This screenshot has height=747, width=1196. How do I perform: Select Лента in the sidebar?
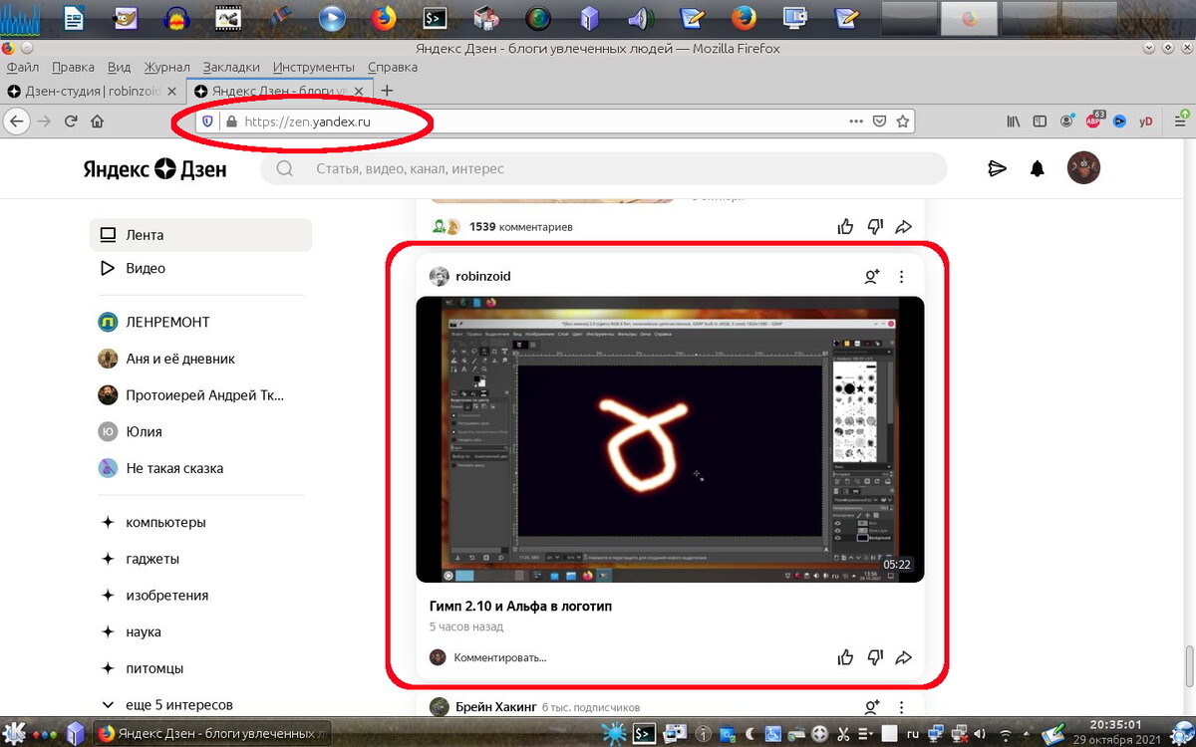(200, 235)
